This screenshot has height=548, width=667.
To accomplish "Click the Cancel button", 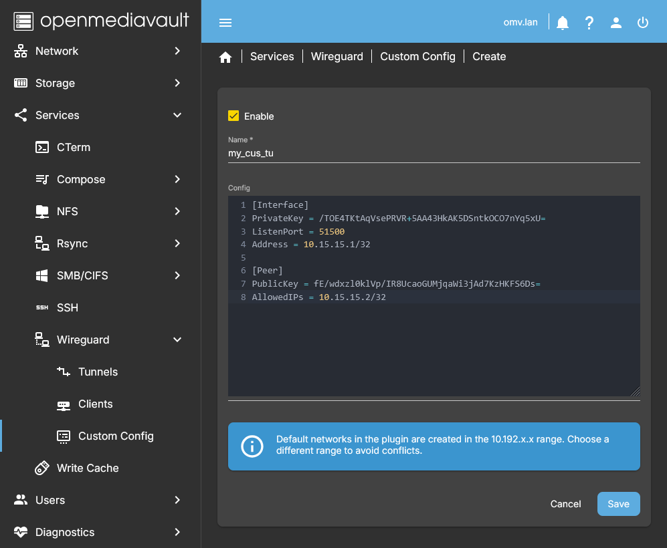I will tap(565, 504).
